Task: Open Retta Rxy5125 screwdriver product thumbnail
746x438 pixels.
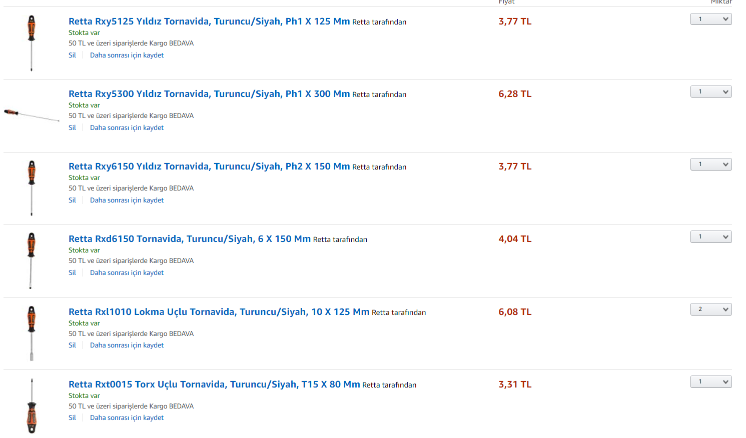Action: click(x=32, y=43)
